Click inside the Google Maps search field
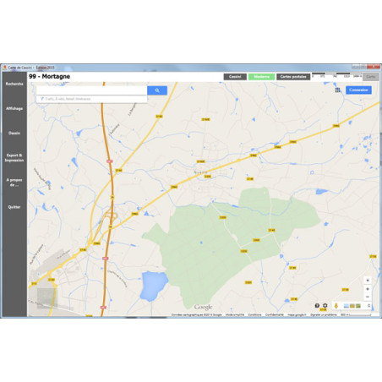 (x=92, y=90)
